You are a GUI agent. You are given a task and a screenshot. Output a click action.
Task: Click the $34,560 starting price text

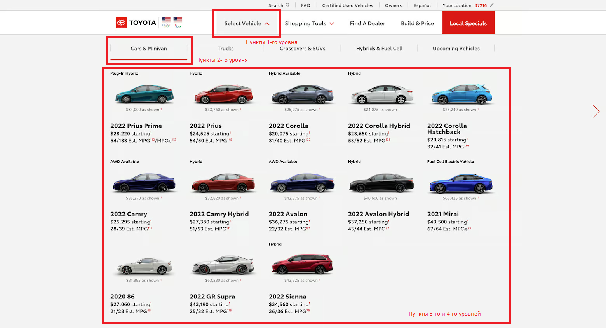[x=289, y=305]
